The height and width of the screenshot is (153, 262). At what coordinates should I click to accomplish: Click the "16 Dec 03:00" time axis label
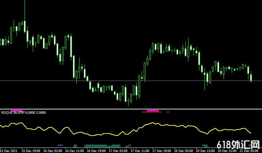[x=52, y=151]
